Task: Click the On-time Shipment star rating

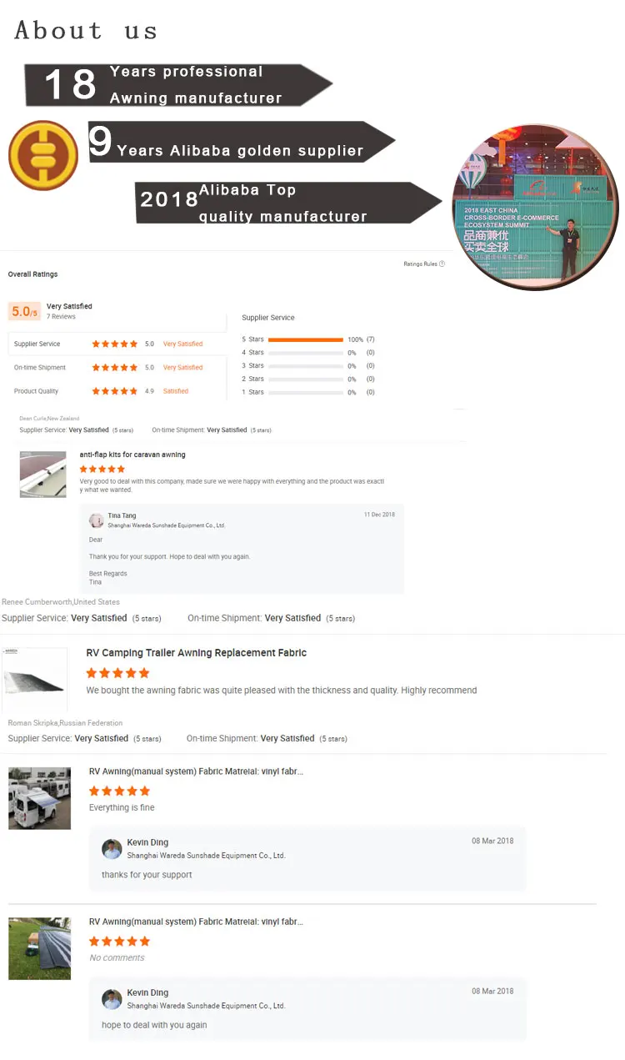Action: pyautogui.click(x=115, y=368)
